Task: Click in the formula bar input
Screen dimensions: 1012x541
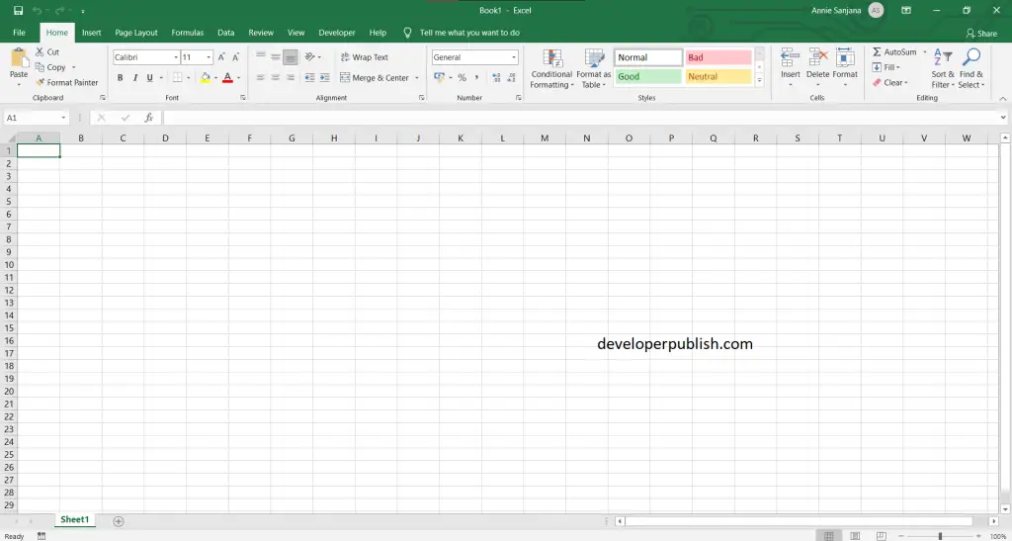Action: click(x=580, y=118)
